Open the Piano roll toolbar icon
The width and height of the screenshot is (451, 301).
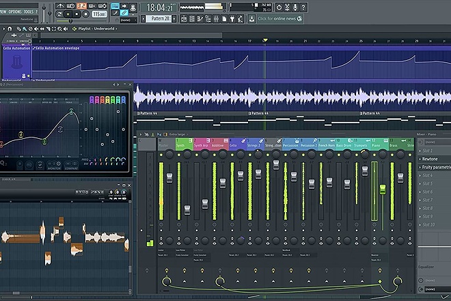(200, 18)
